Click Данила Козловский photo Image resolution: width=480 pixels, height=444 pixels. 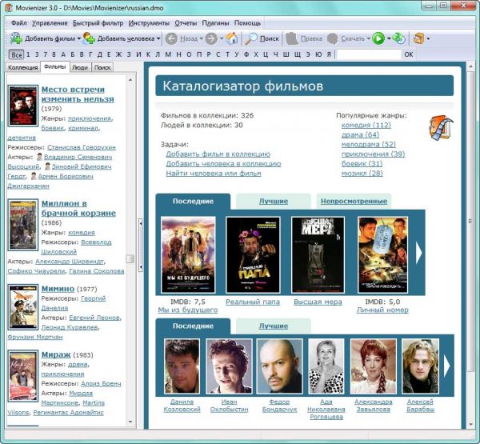(182, 366)
